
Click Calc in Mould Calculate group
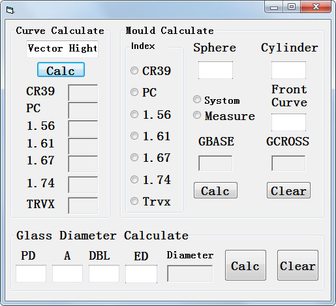(215, 191)
